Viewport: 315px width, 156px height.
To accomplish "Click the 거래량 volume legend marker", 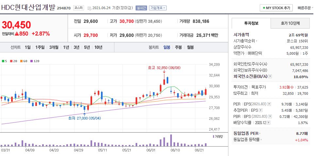I will [218, 136].
